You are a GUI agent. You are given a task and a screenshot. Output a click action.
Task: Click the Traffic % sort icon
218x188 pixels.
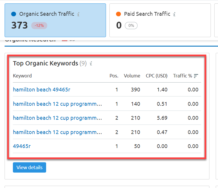(196, 76)
